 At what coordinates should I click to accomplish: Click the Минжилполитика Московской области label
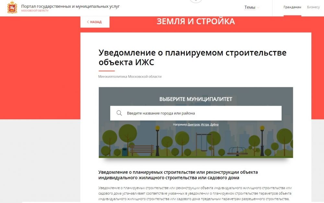tap(130, 77)
